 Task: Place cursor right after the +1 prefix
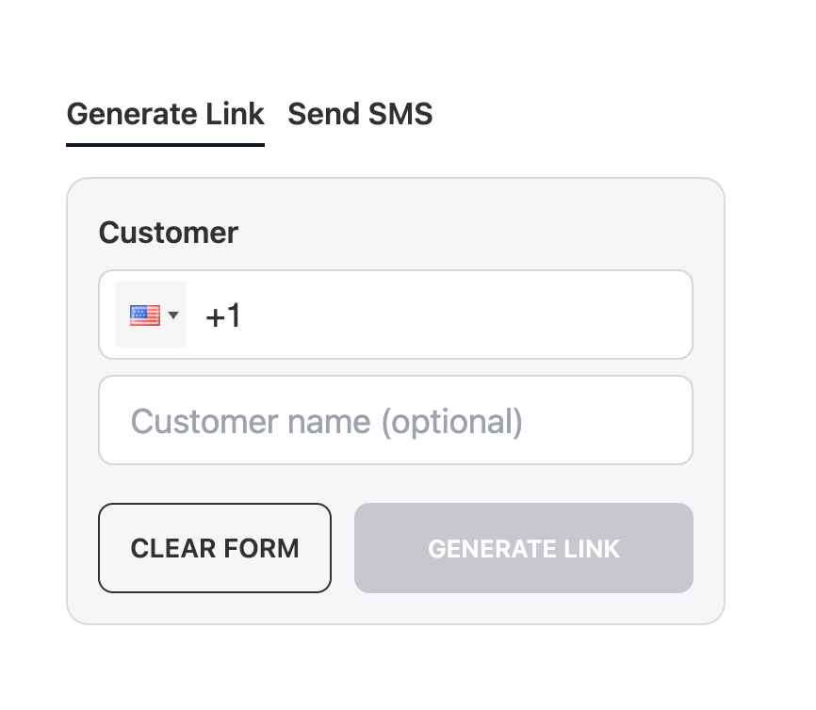point(242,315)
